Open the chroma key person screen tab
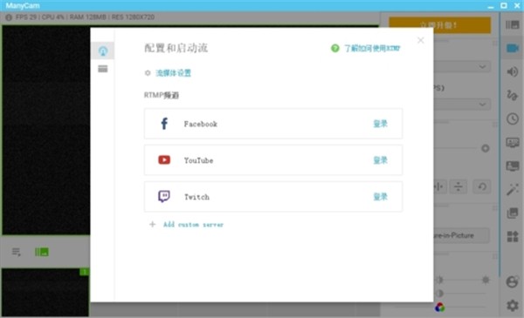The image size is (524, 318). click(513, 166)
